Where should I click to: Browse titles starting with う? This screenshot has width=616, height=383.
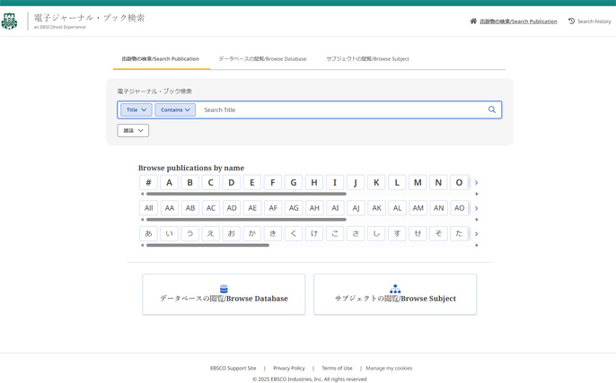(190, 233)
